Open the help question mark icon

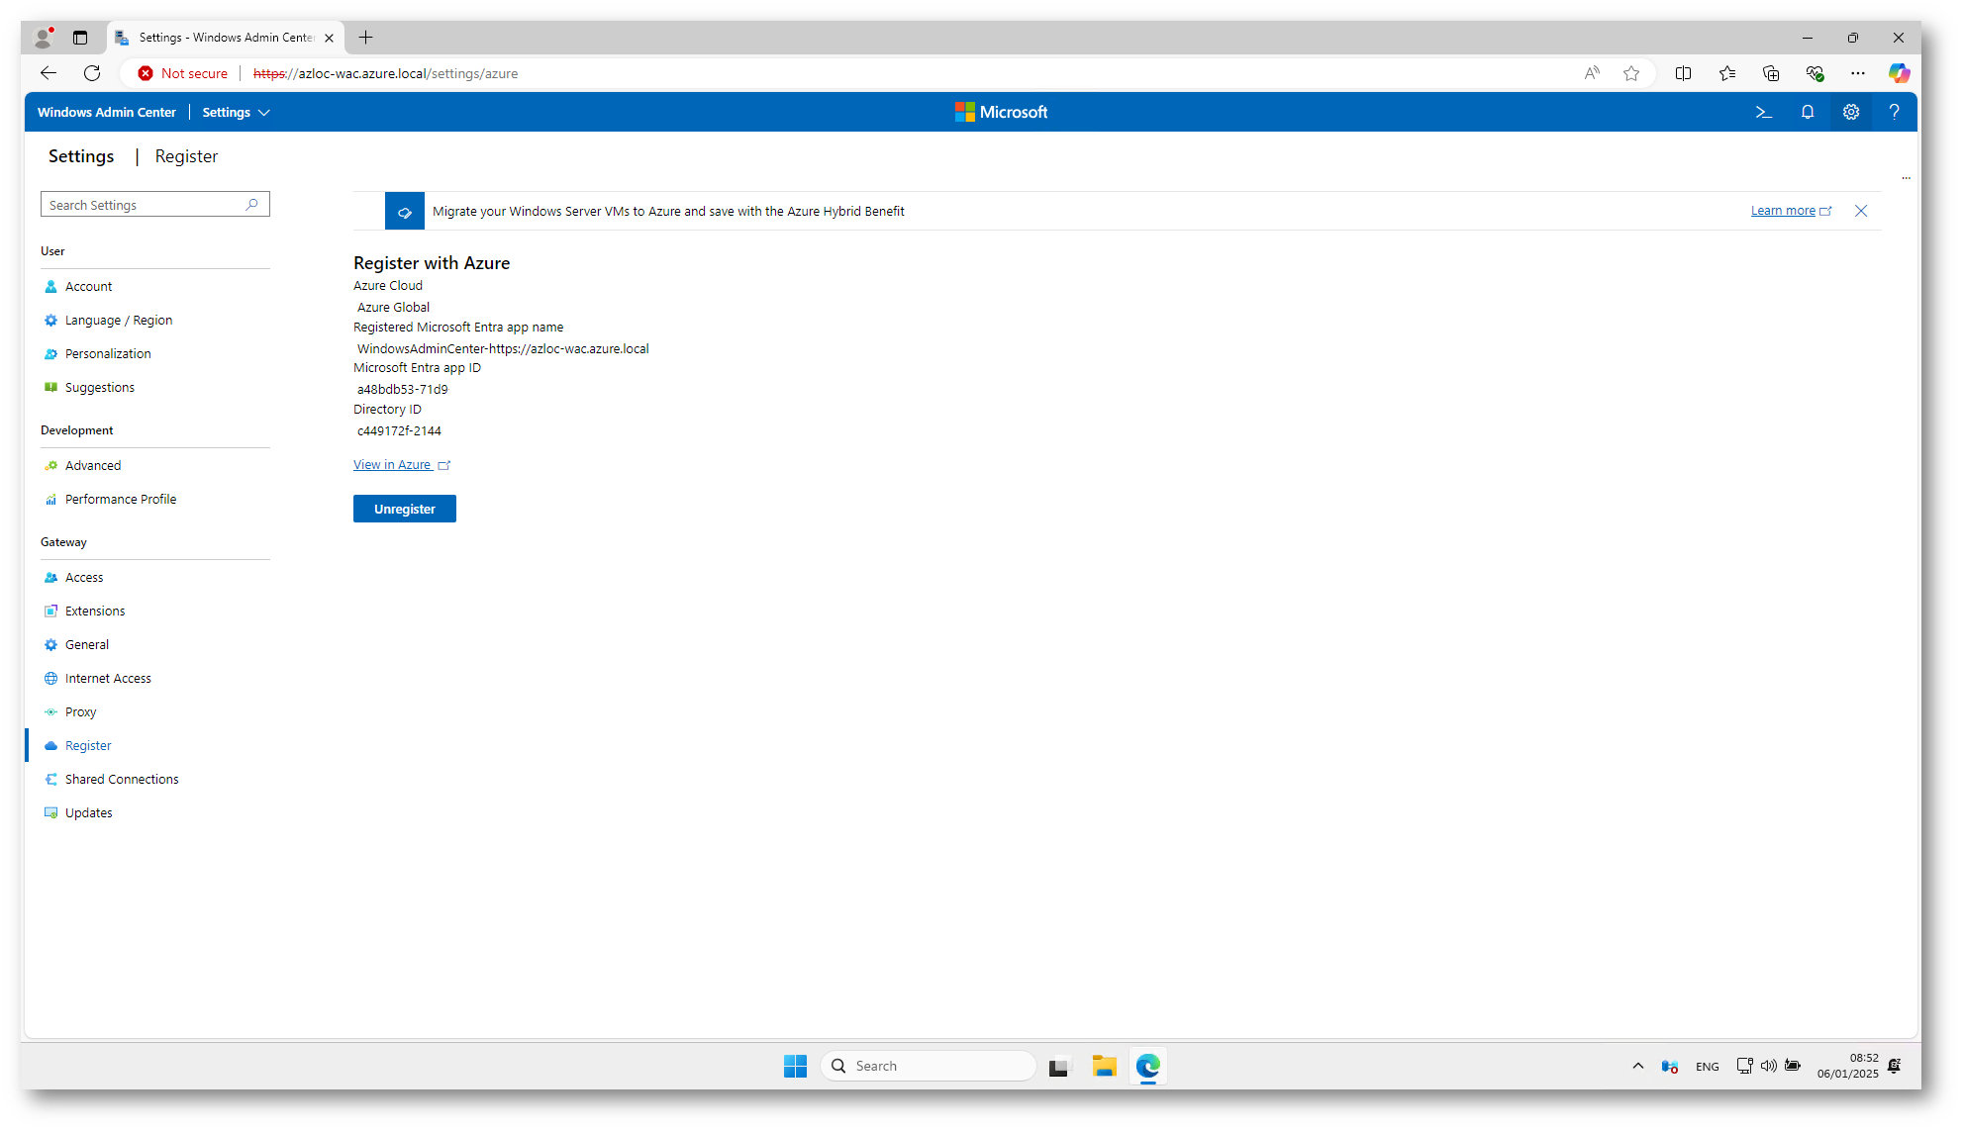[x=1895, y=113]
